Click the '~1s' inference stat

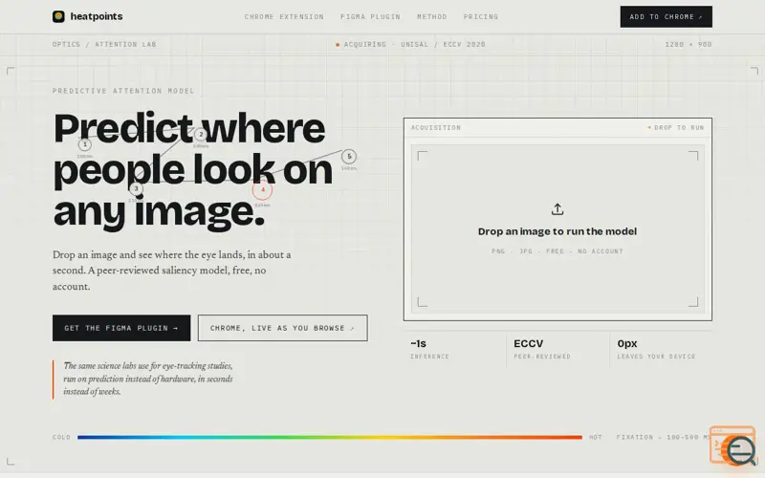[418, 343]
